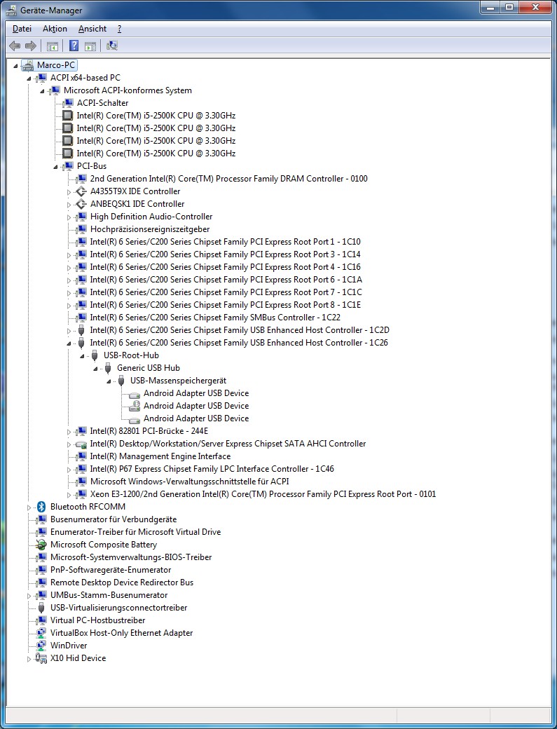This screenshot has height=729, width=557.
Task: Click the SATA AHCI Controller icon
Action: coord(81,444)
